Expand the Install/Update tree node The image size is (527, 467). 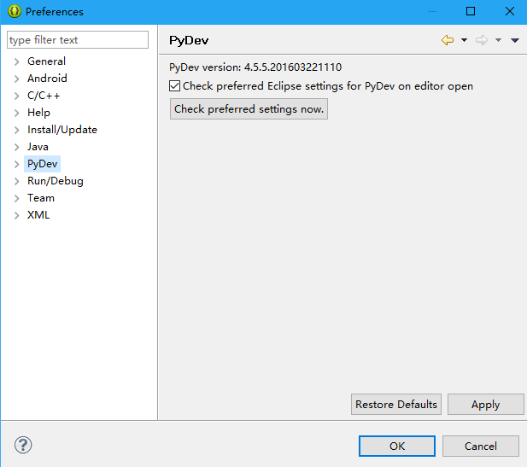click(17, 130)
